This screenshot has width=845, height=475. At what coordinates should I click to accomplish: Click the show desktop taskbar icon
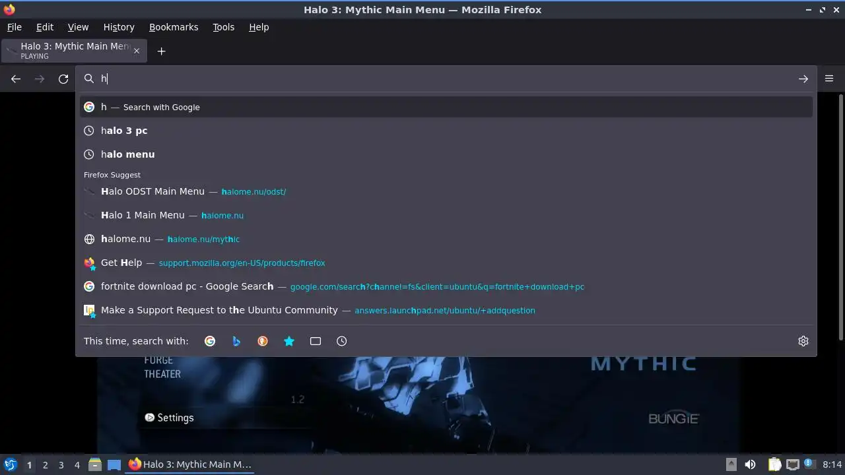[x=114, y=464]
